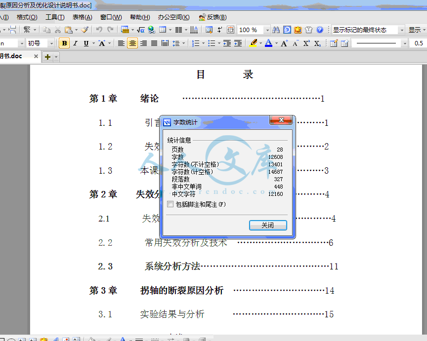Click the Italic formatting icon
The width and height of the screenshot is (427, 341).
click(76, 43)
